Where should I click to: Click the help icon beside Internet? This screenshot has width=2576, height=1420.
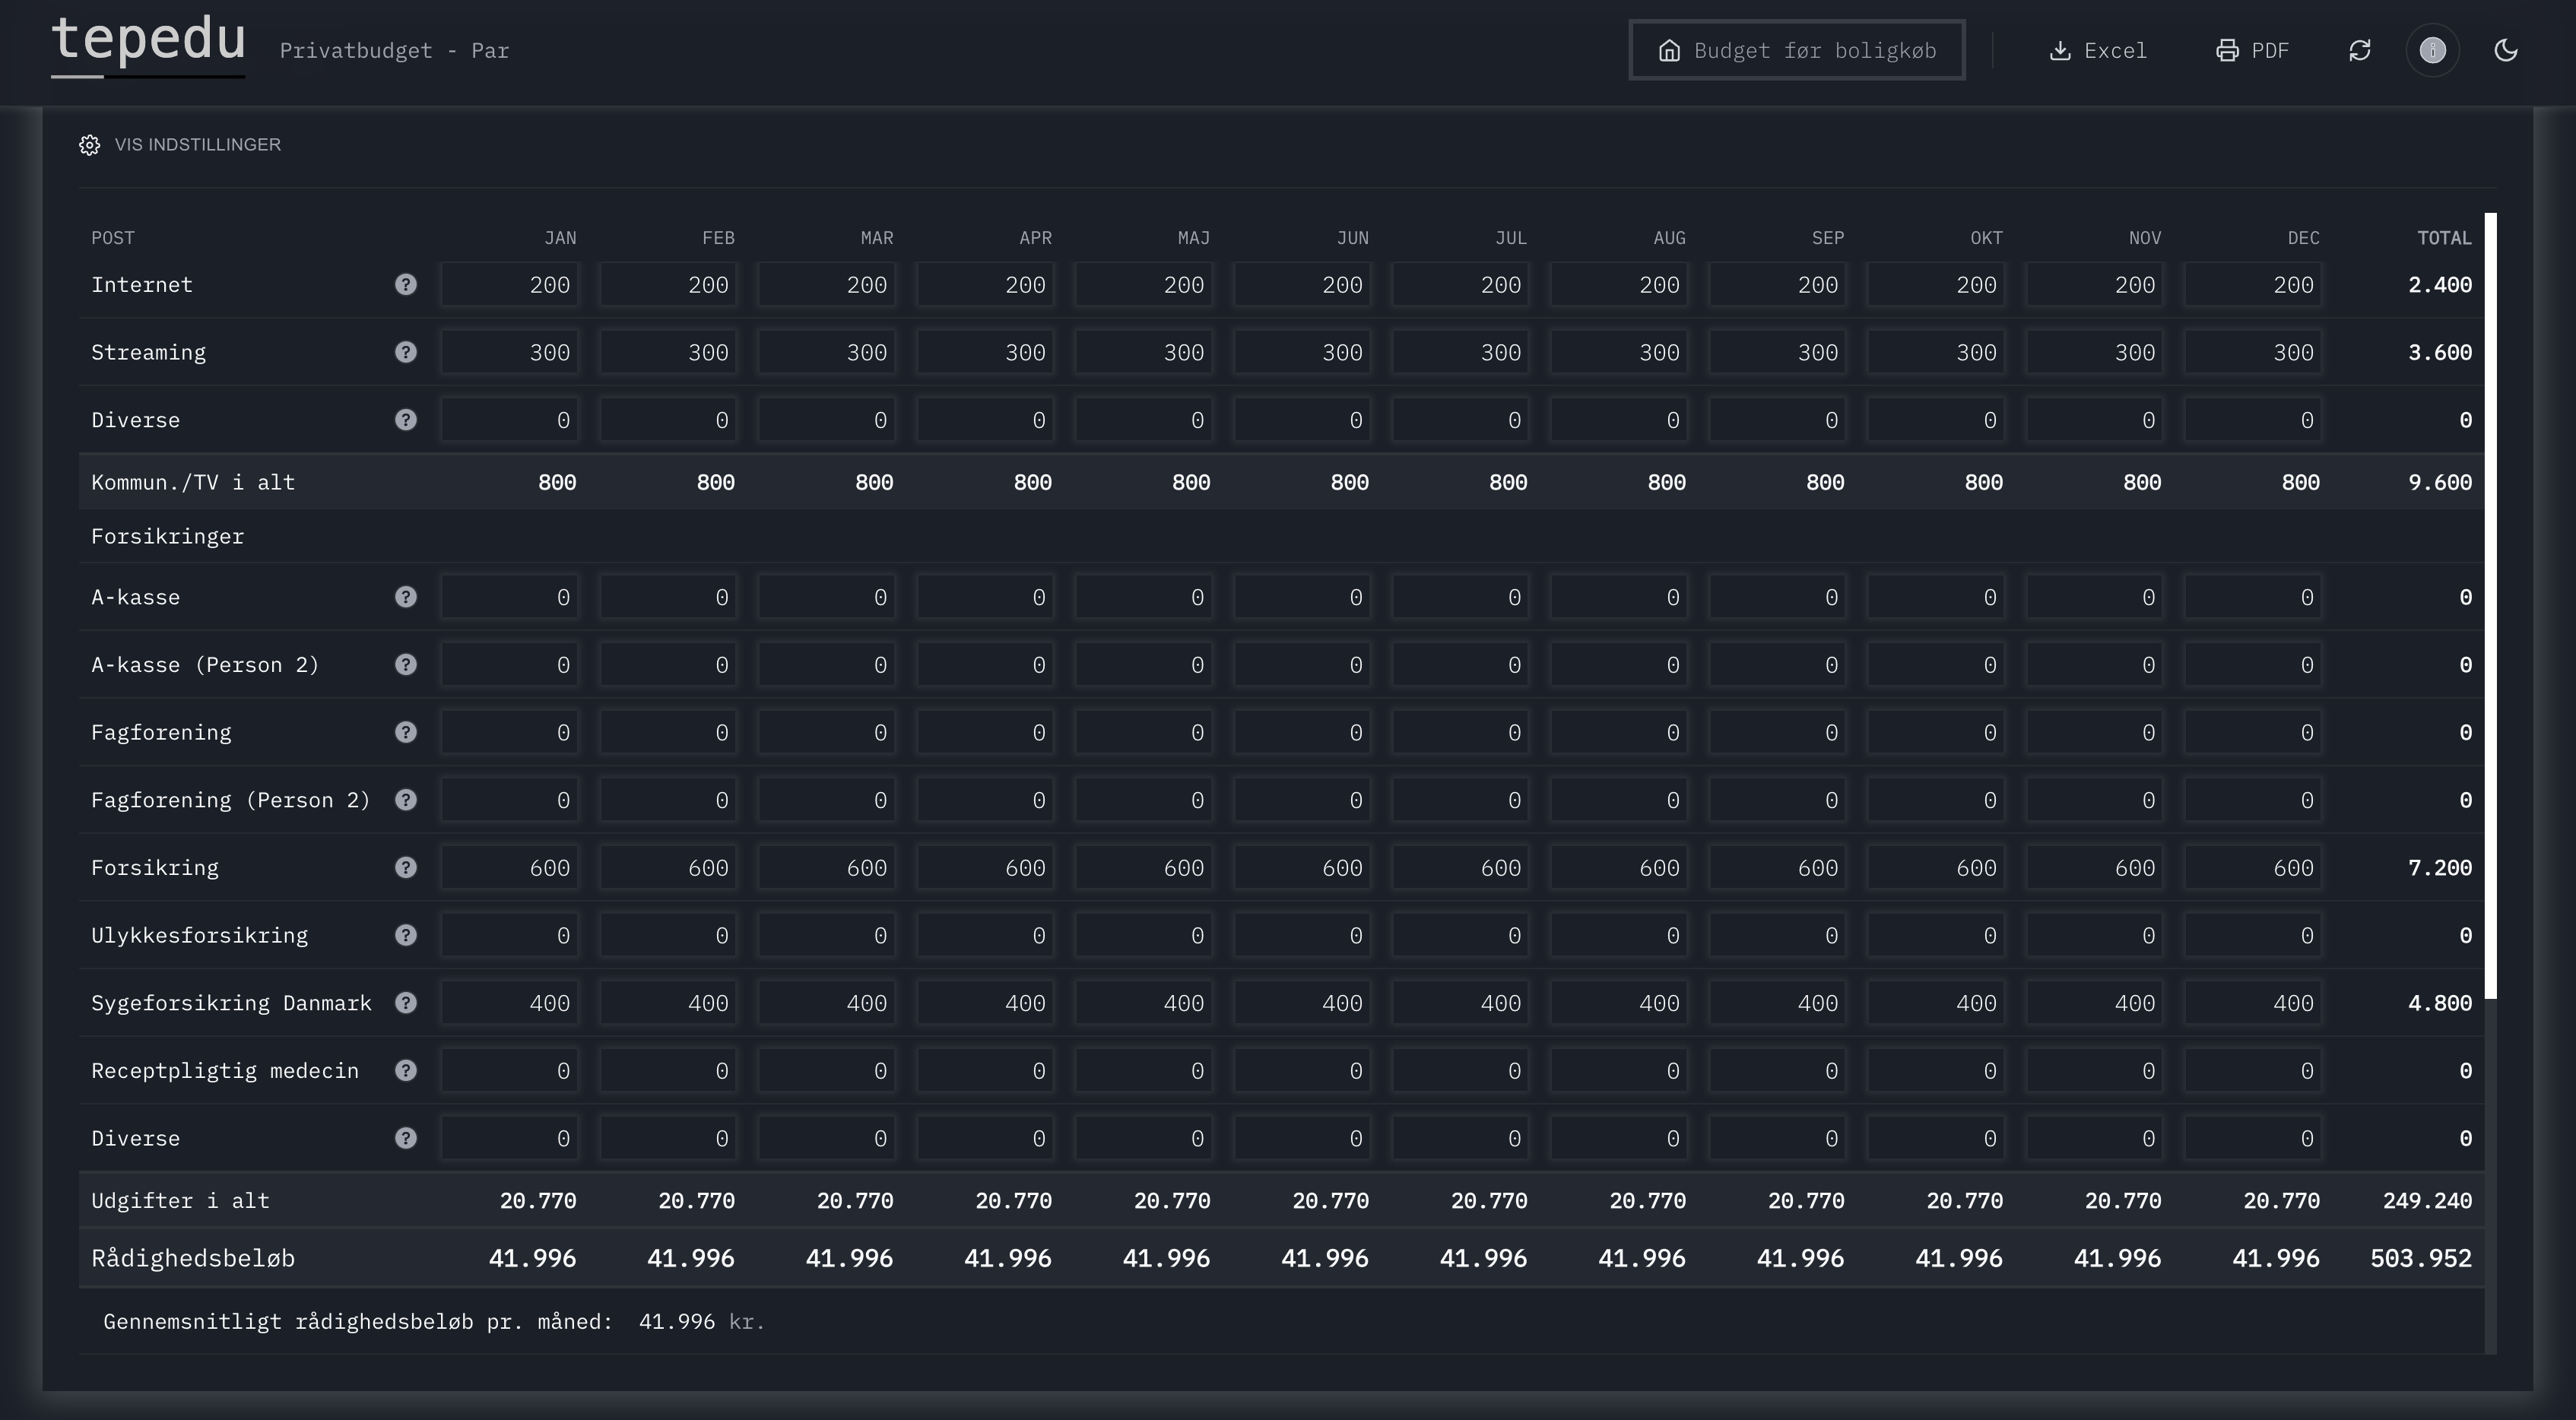click(x=405, y=285)
